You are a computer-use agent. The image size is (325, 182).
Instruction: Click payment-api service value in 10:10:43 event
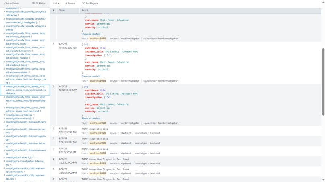coord(104,108)
